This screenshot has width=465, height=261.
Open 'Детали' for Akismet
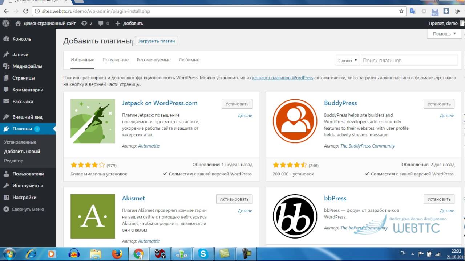point(245,211)
